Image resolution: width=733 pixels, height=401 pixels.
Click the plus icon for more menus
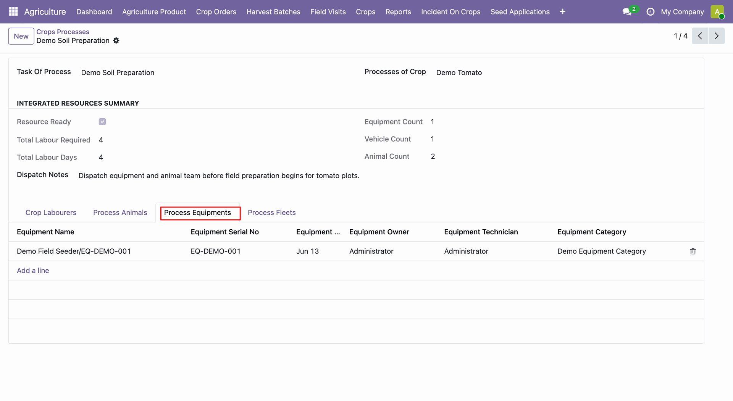562,12
